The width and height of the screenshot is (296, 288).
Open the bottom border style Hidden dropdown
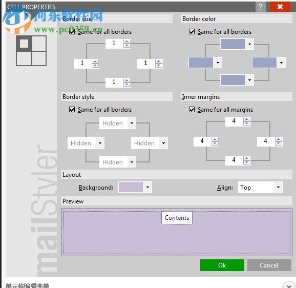pyautogui.click(x=118, y=162)
